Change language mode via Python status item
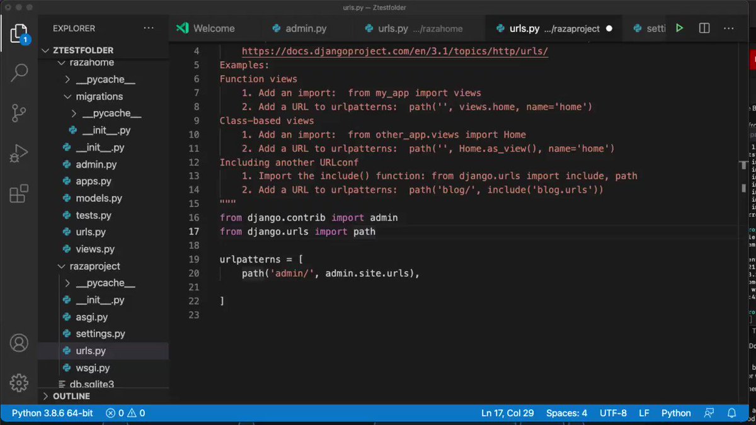This screenshot has width=756, height=425. click(676, 413)
